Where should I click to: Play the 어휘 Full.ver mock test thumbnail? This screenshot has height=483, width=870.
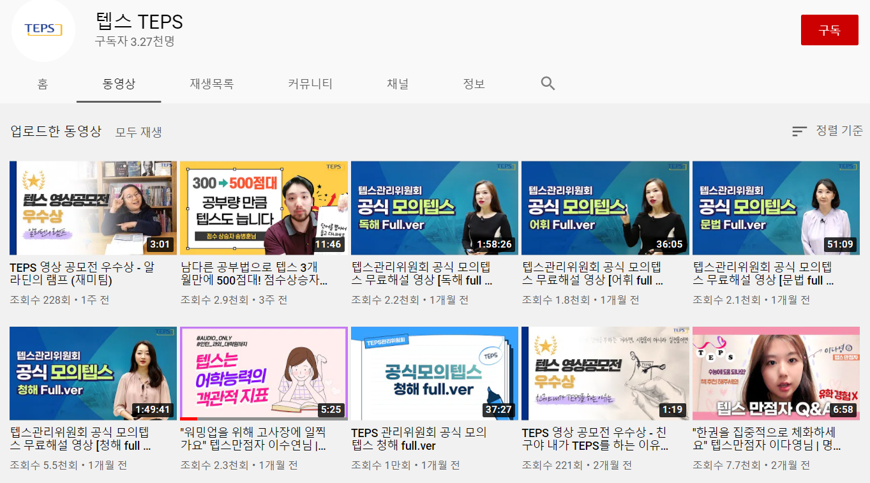tap(605, 208)
